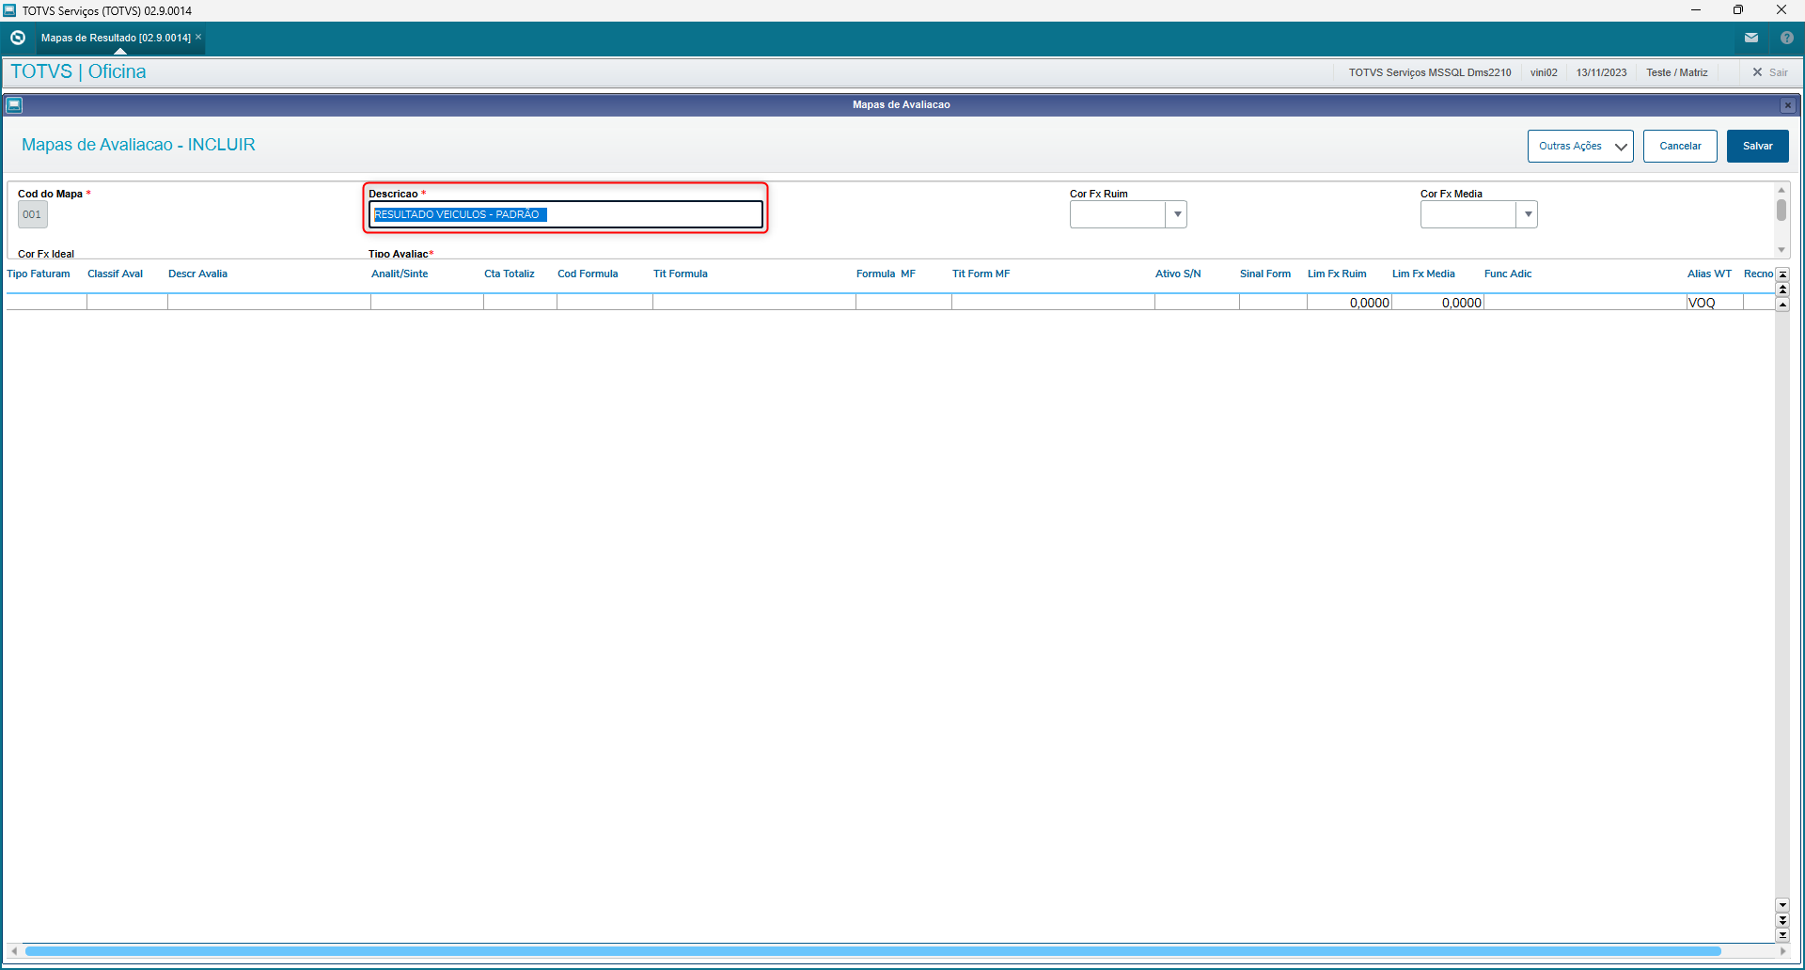Click the form's vertical scrollbar thumb
This screenshot has height=970, width=1805.
click(x=1781, y=210)
